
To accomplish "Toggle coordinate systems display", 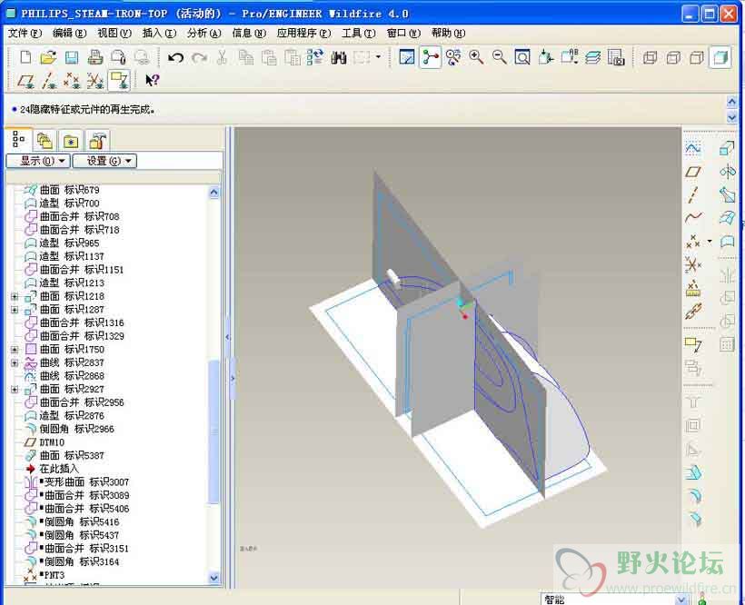I will [95, 80].
